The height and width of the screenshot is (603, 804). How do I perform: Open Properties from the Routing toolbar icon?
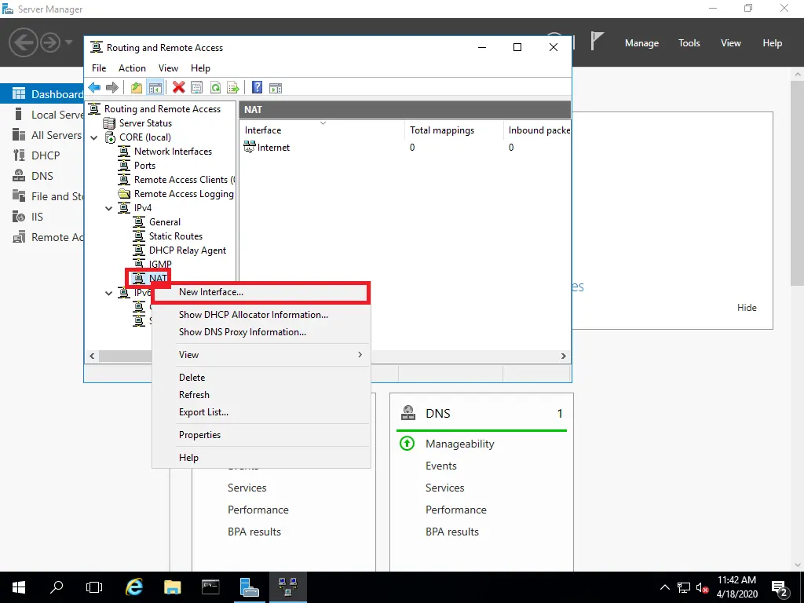coord(197,88)
